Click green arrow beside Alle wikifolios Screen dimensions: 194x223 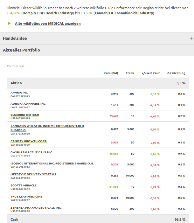(10, 23)
